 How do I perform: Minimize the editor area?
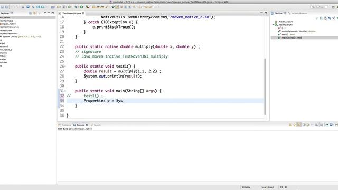tap(261, 13)
